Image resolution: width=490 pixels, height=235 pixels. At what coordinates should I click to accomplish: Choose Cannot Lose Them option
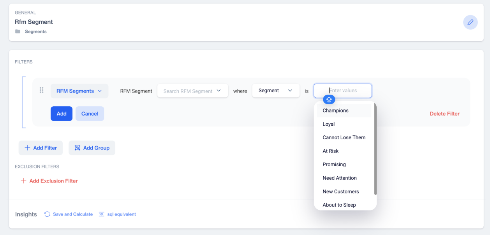point(344,137)
